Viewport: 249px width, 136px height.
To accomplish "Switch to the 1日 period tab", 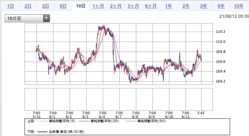I will 11,6.
